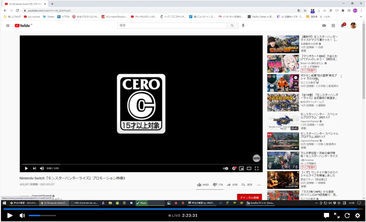Click the YouTube search magnifier button
The image size is (366, 222).
click(x=232, y=26)
